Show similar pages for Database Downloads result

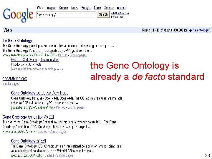[x=76, y=107]
